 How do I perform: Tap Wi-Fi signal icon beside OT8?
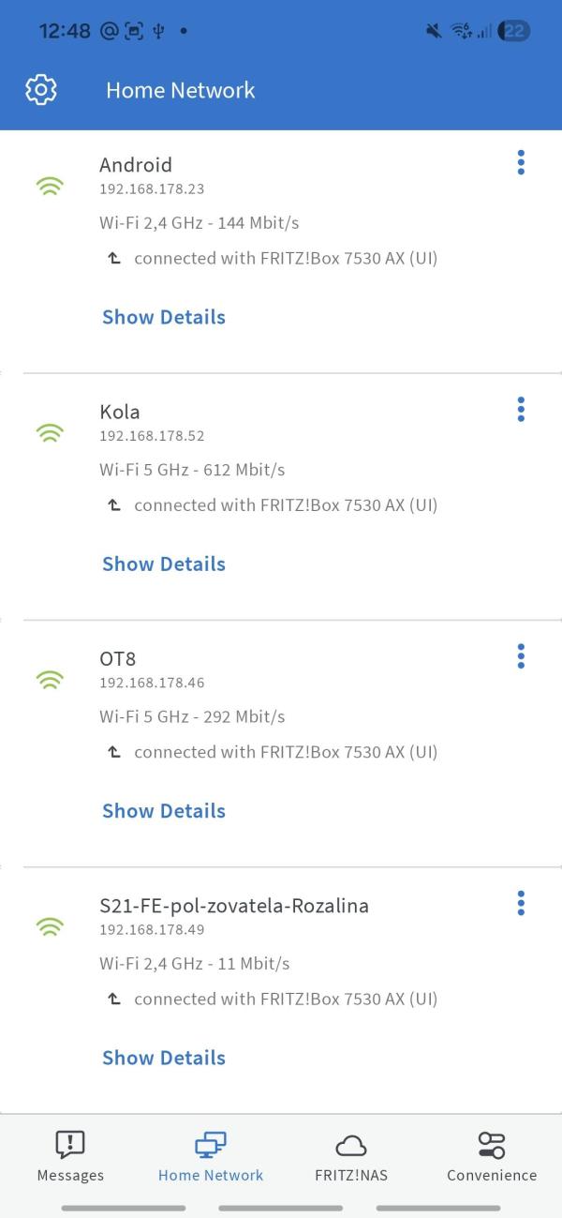(50, 680)
